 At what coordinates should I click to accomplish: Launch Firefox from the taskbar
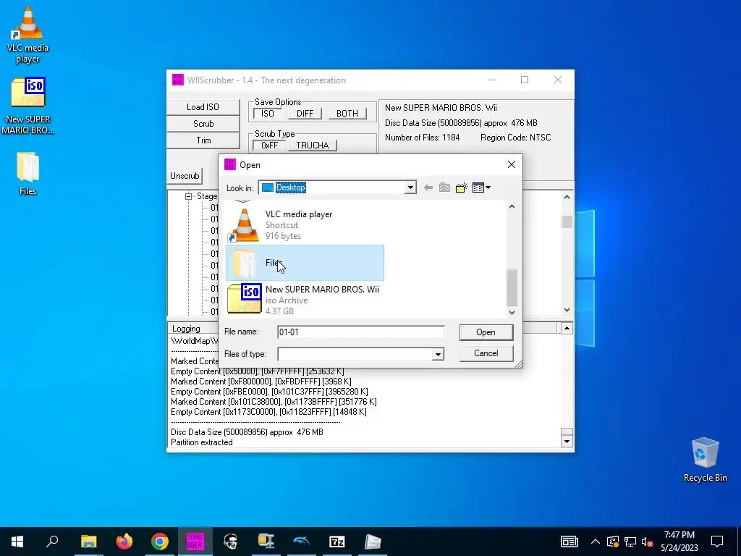tap(124, 542)
